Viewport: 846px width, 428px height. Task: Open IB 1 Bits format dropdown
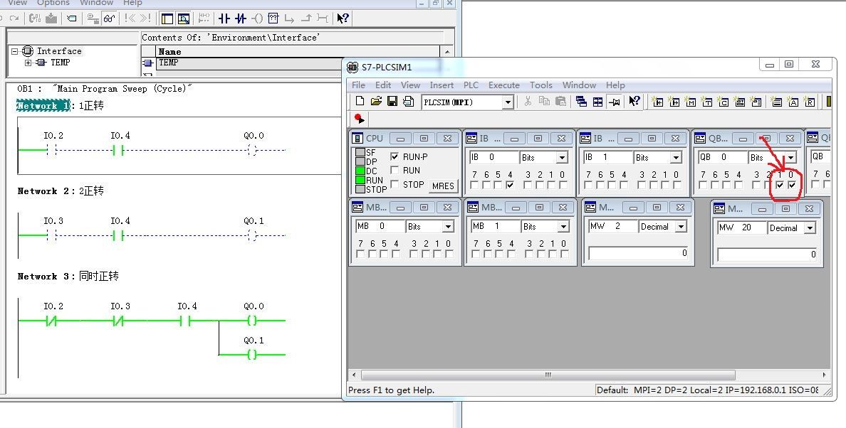(676, 157)
